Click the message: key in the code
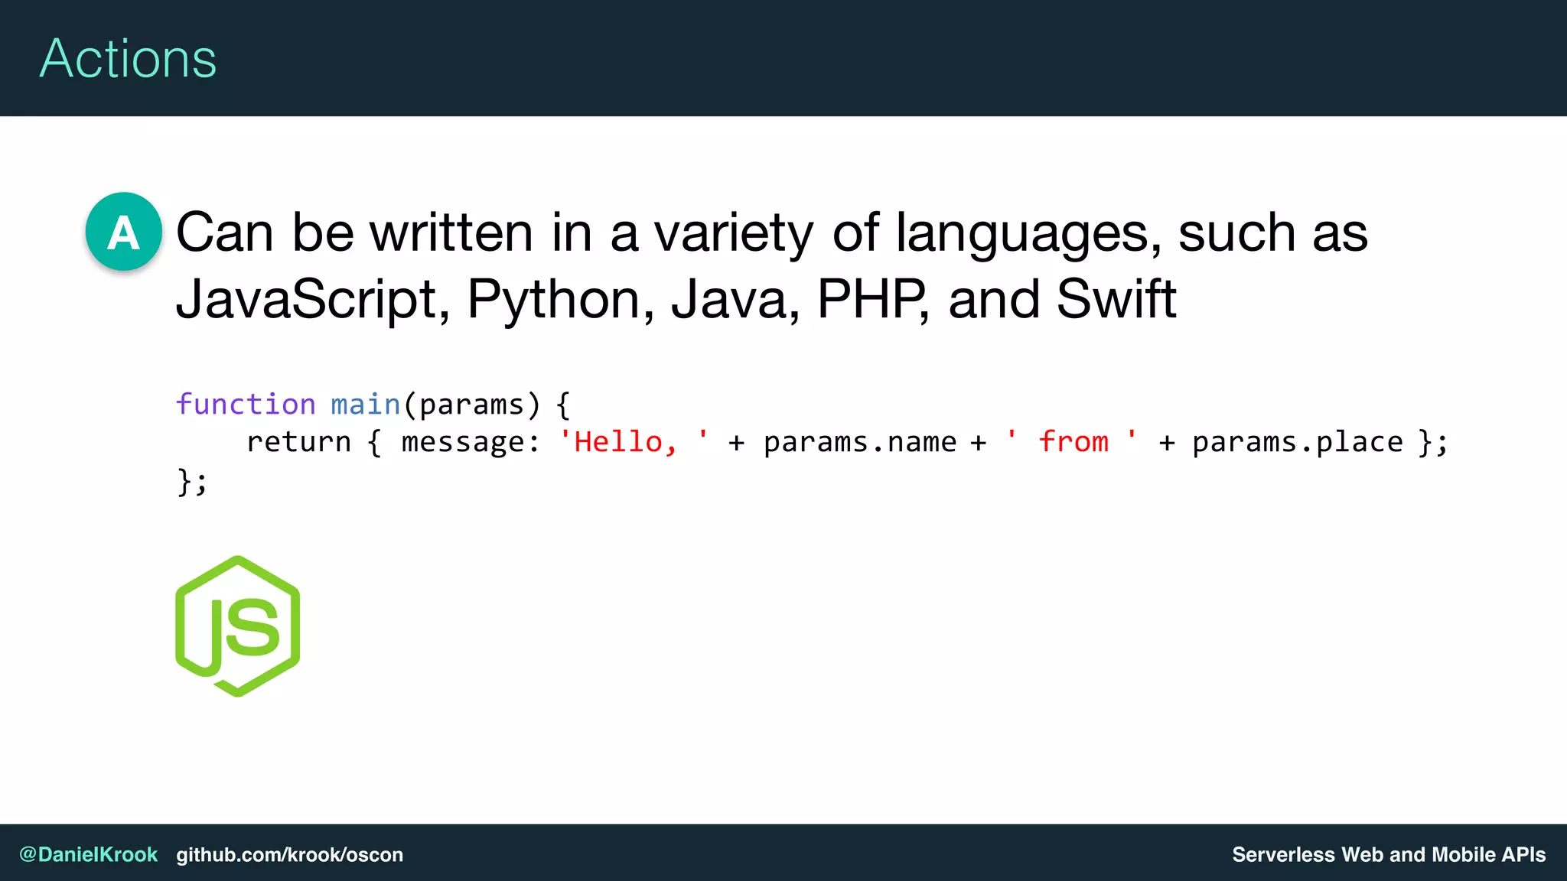The image size is (1567, 881). (470, 442)
